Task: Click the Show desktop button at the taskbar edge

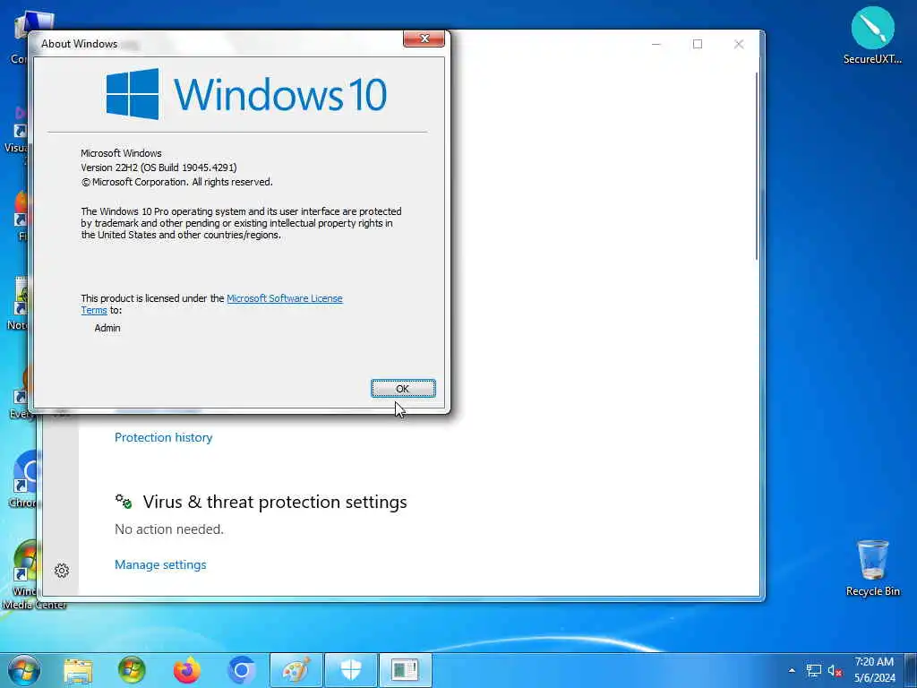Action: [911, 670]
